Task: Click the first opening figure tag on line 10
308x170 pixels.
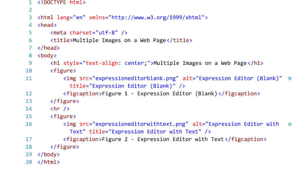Action: 63,71
